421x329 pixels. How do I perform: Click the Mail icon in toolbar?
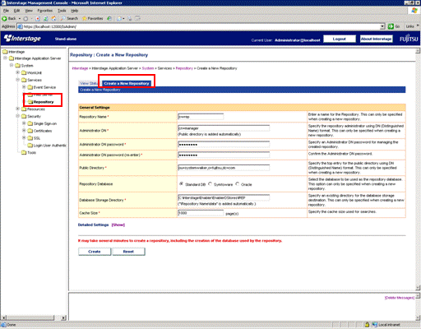(119, 19)
